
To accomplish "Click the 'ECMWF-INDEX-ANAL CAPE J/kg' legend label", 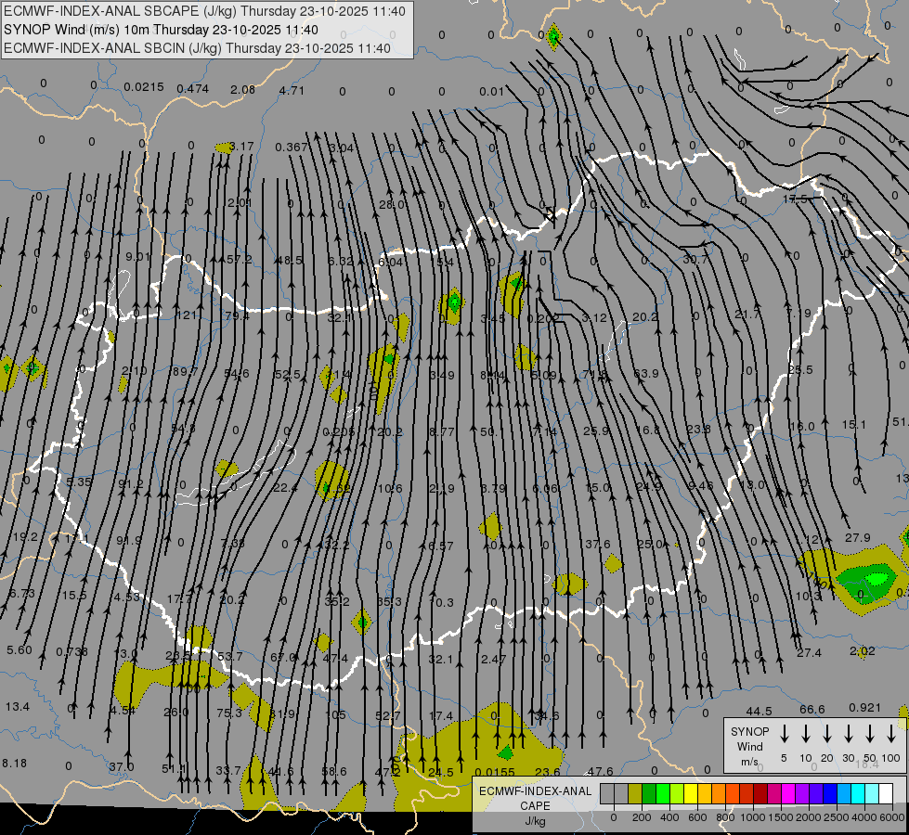I will 535,805.
